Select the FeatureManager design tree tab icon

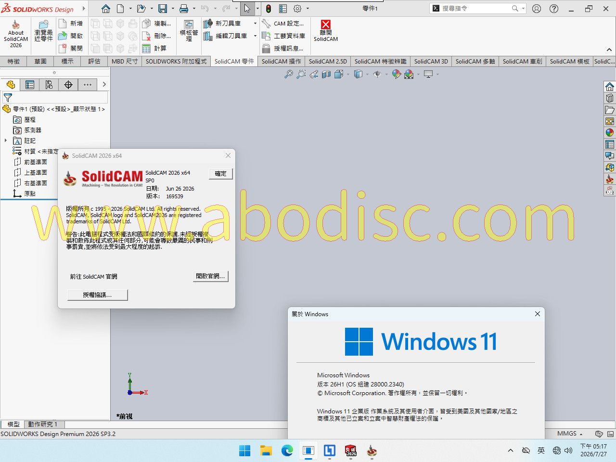point(11,85)
